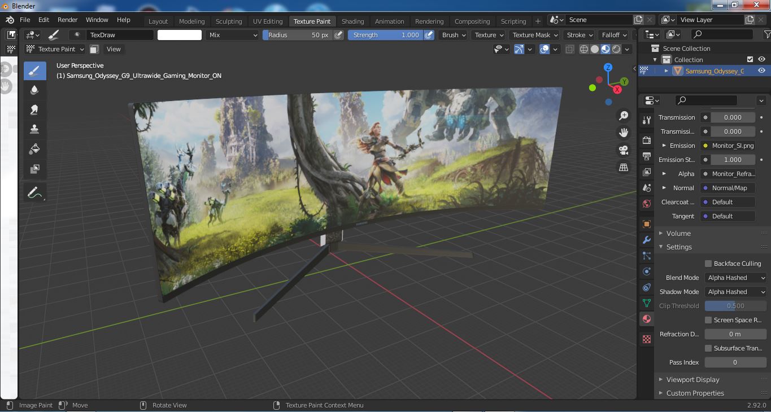This screenshot has width=771, height=412.
Task: Open the Texture Paint mode dropdown
Action: [x=55, y=49]
